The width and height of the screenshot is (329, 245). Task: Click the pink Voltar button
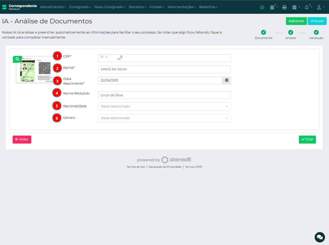[22, 139]
